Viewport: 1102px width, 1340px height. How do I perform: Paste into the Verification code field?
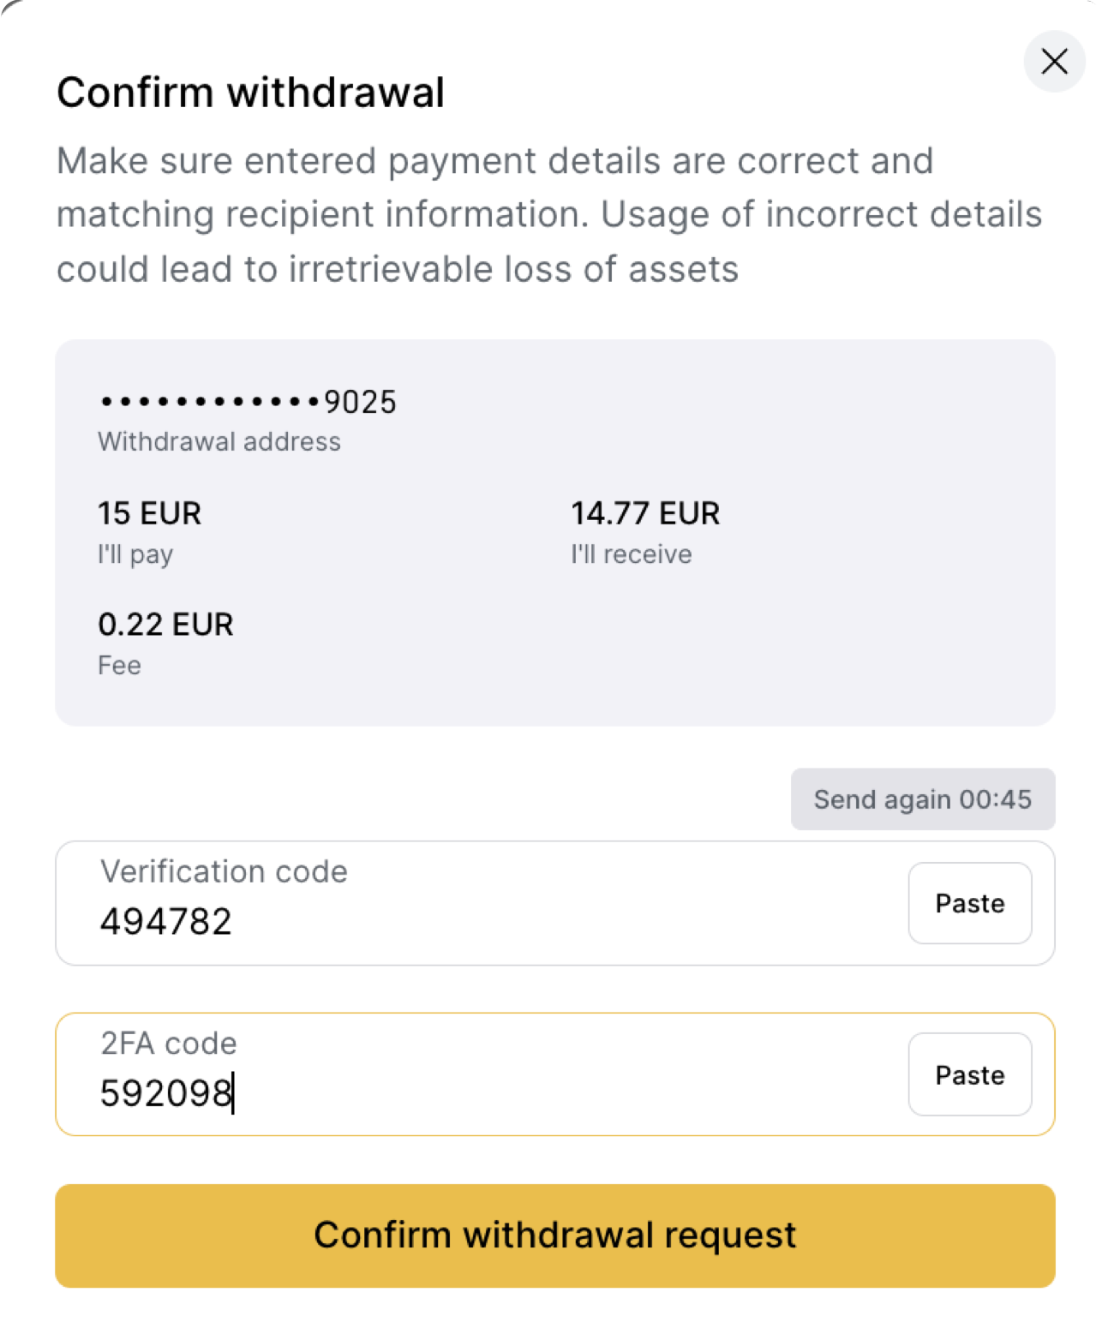coord(970,903)
